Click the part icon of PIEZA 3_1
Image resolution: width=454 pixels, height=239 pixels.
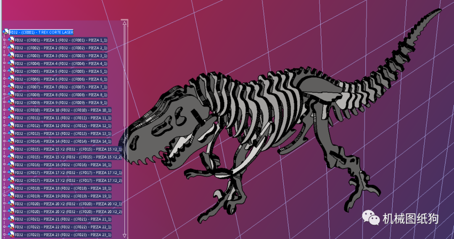pyautogui.click(x=11, y=56)
